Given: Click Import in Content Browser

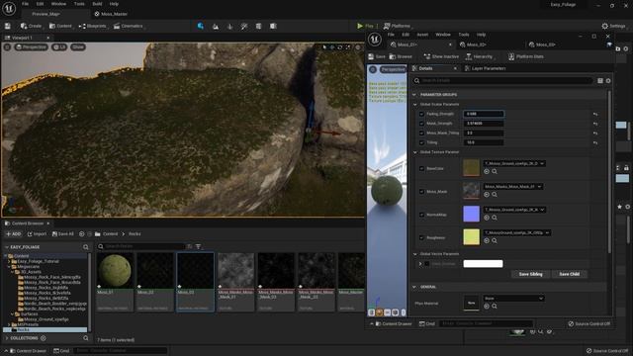Looking at the screenshot, I should click(38, 234).
